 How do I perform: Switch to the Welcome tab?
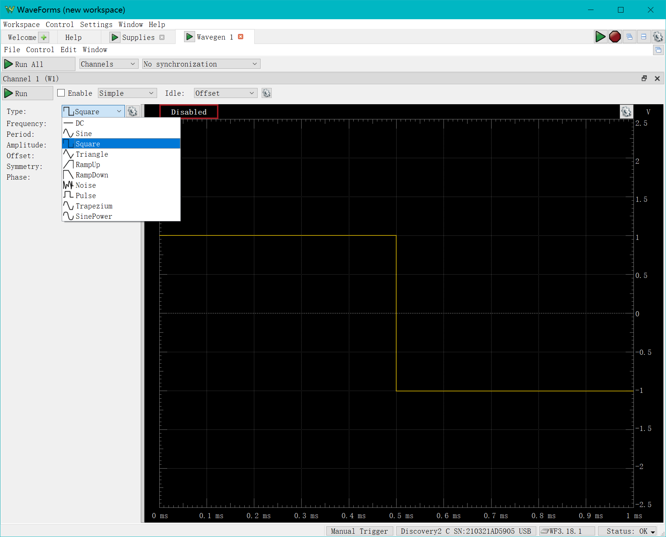(22, 37)
